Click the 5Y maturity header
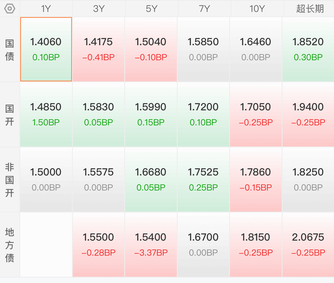This screenshot has width=334, height=283. [x=152, y=9]
